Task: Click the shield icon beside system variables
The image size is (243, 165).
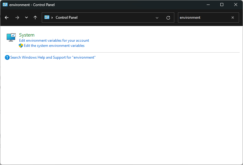Action: point(21,46)
